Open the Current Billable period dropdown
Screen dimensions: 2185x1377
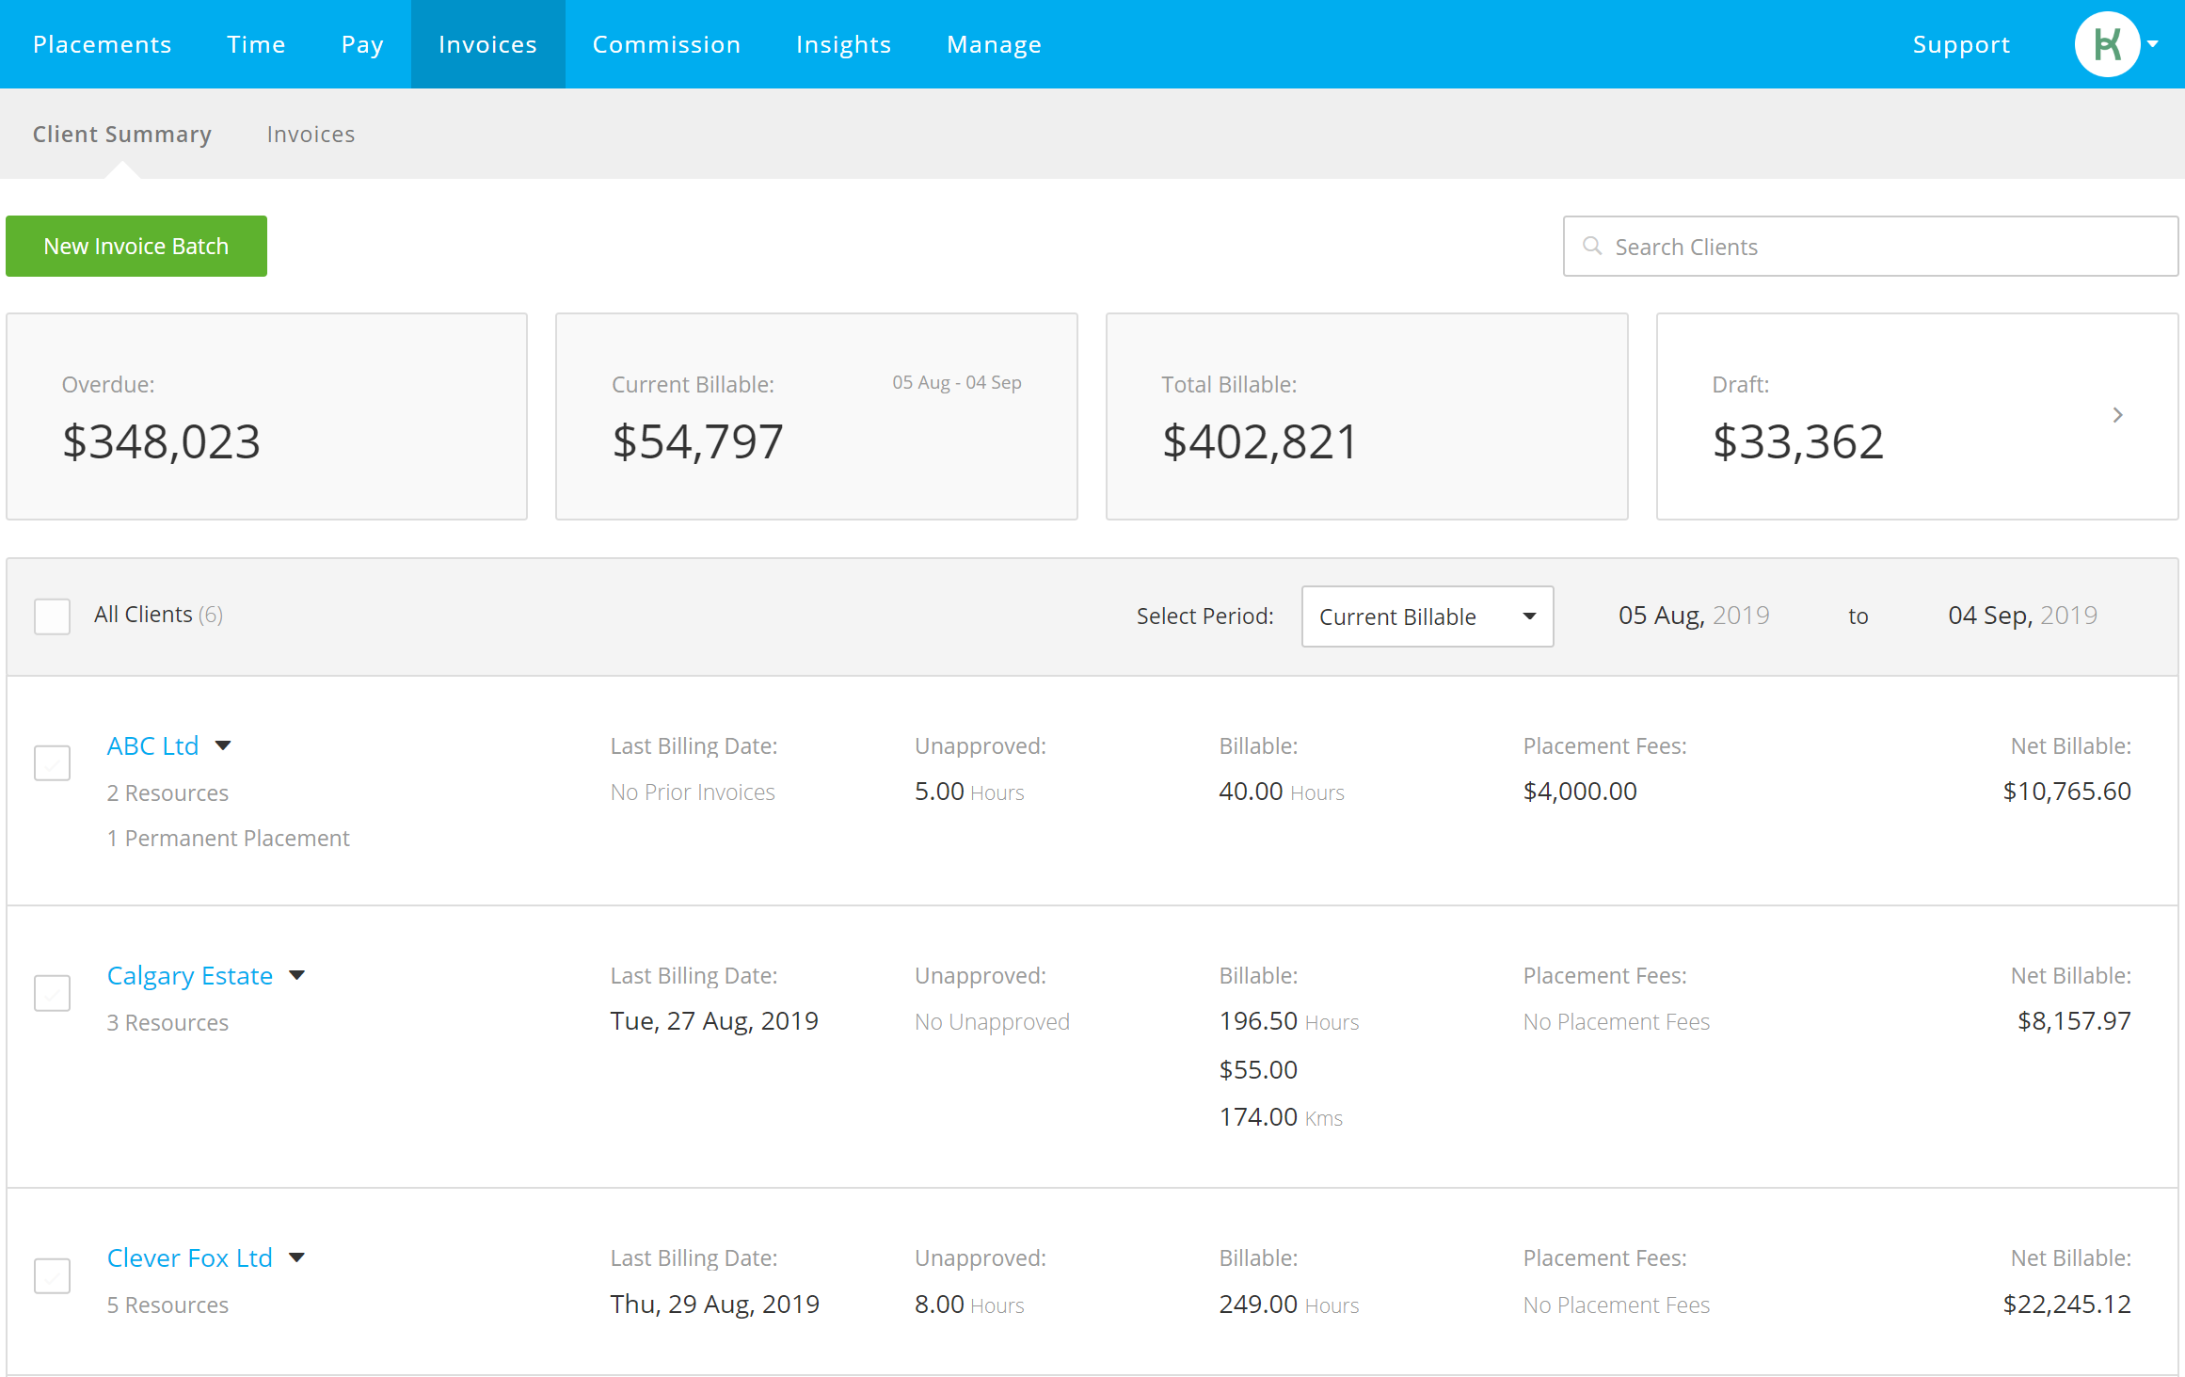1427,616
